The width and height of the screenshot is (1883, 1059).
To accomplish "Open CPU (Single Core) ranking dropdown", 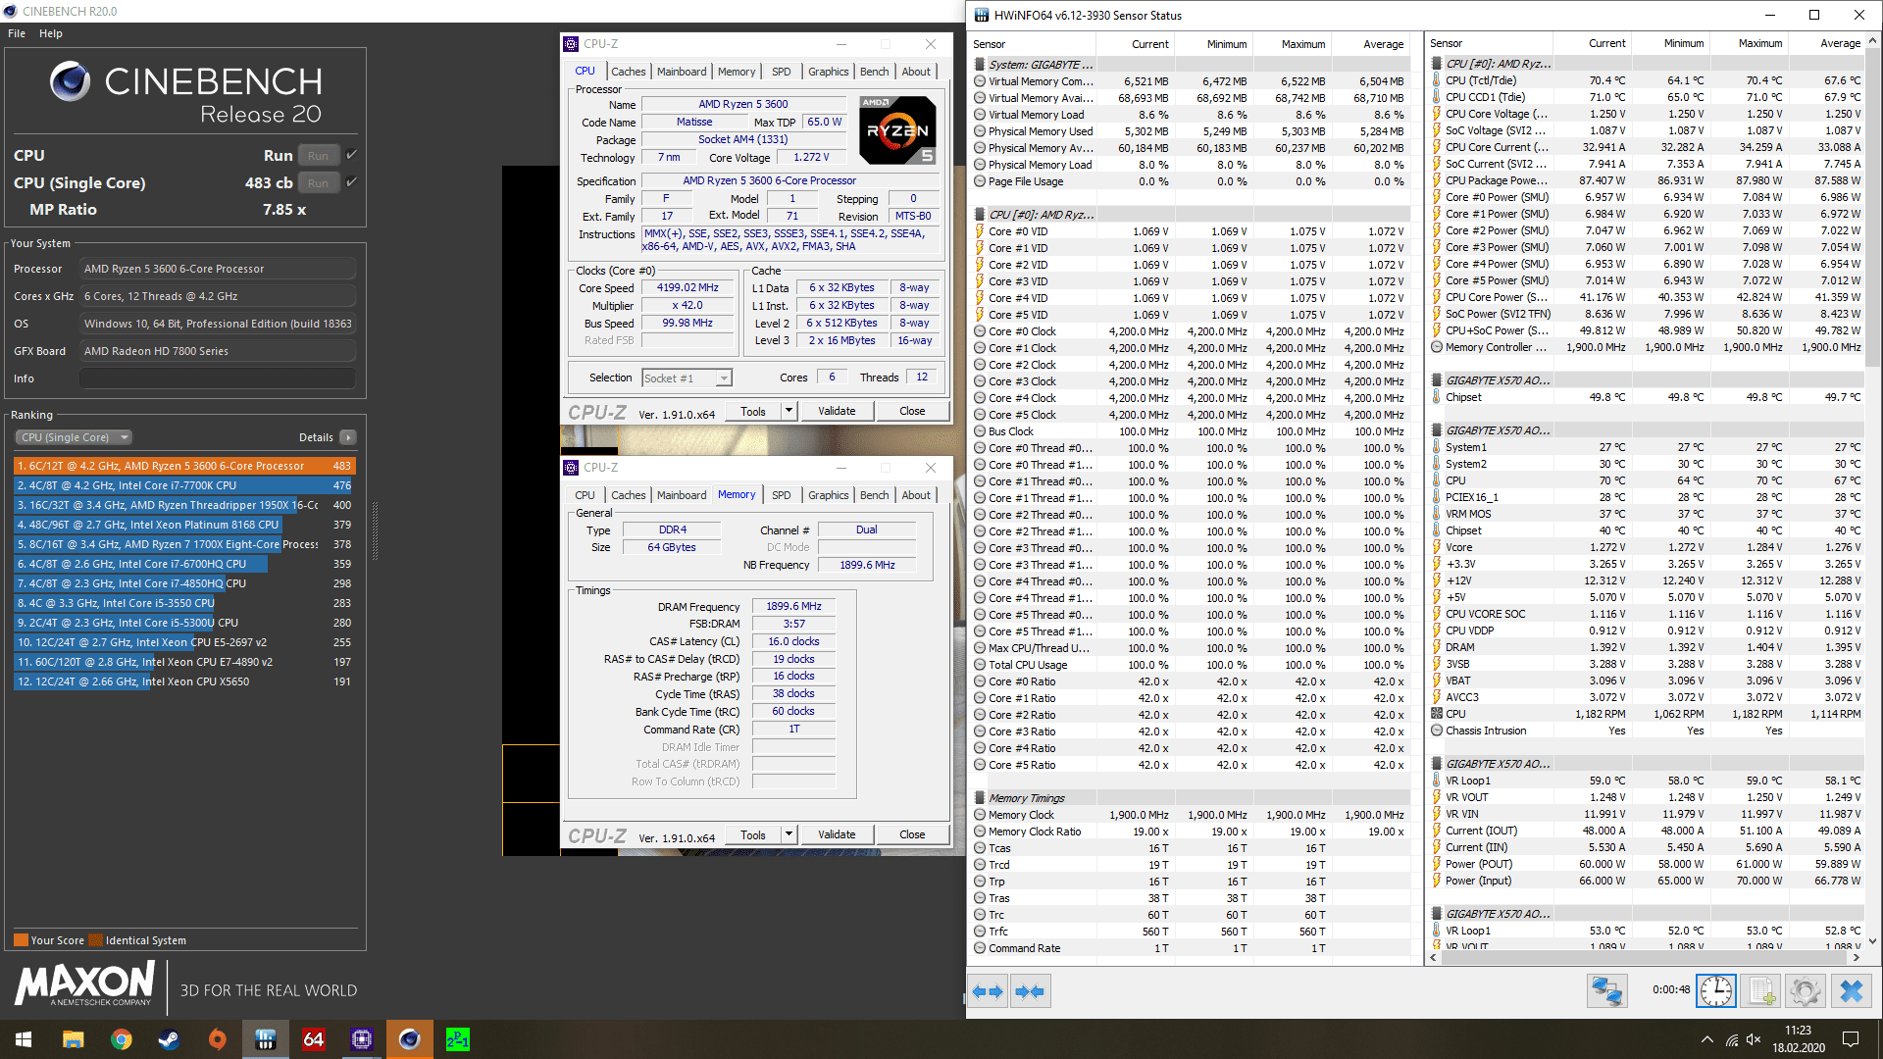I will 75,437.
